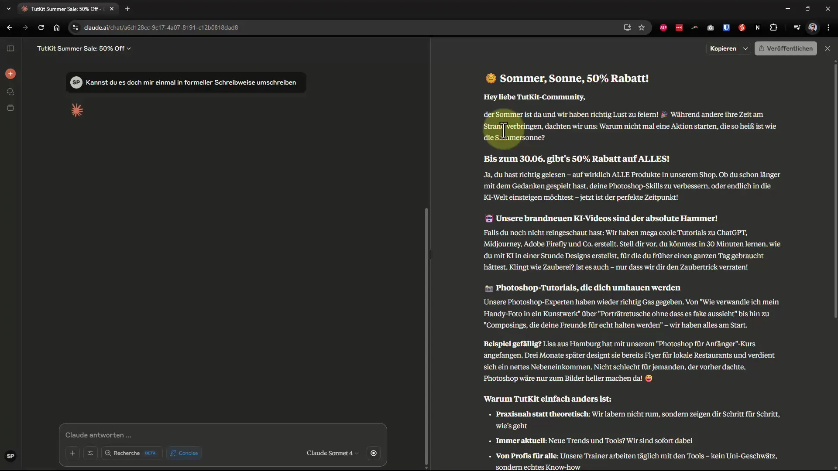Screen dimensions: 838x471
Task: Open the tab search dropdown
Action: pos(9,9)
